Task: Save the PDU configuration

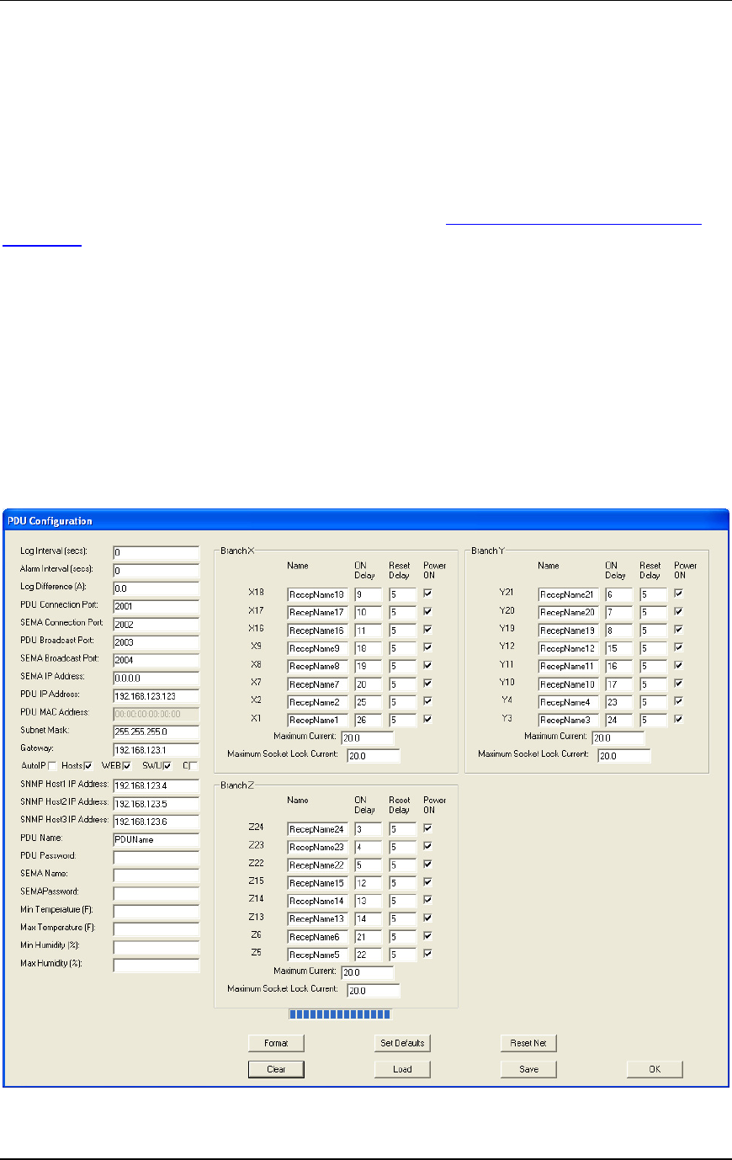Action: click(x=528, y=1069)
